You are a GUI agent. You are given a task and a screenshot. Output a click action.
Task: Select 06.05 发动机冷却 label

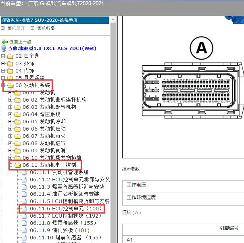coord(44,121)
